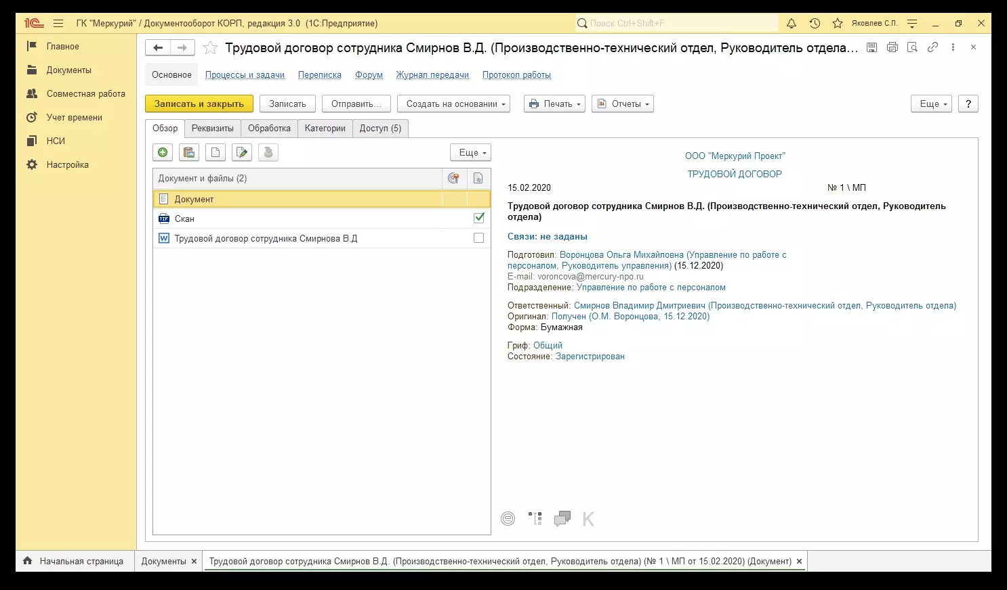This screenshot has width=1007, height=590.
Task: Switch to Начальная страница tab
Action: point(74,561)
